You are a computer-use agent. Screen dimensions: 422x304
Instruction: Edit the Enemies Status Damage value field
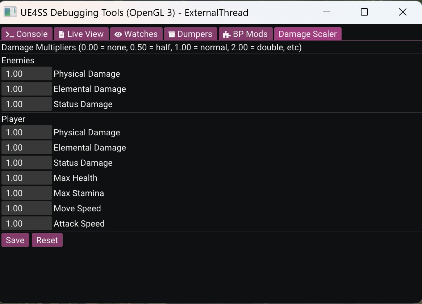[x=27, y=104]
